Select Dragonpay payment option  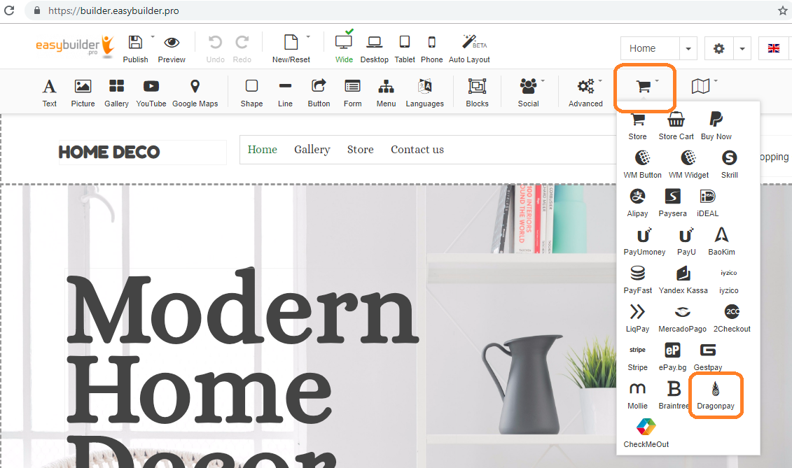[716, 395]
